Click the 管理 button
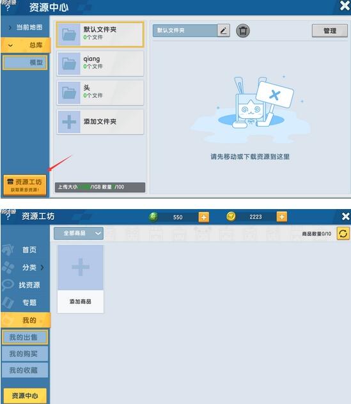This screenshot has width=351, height=404. point(330,31)
